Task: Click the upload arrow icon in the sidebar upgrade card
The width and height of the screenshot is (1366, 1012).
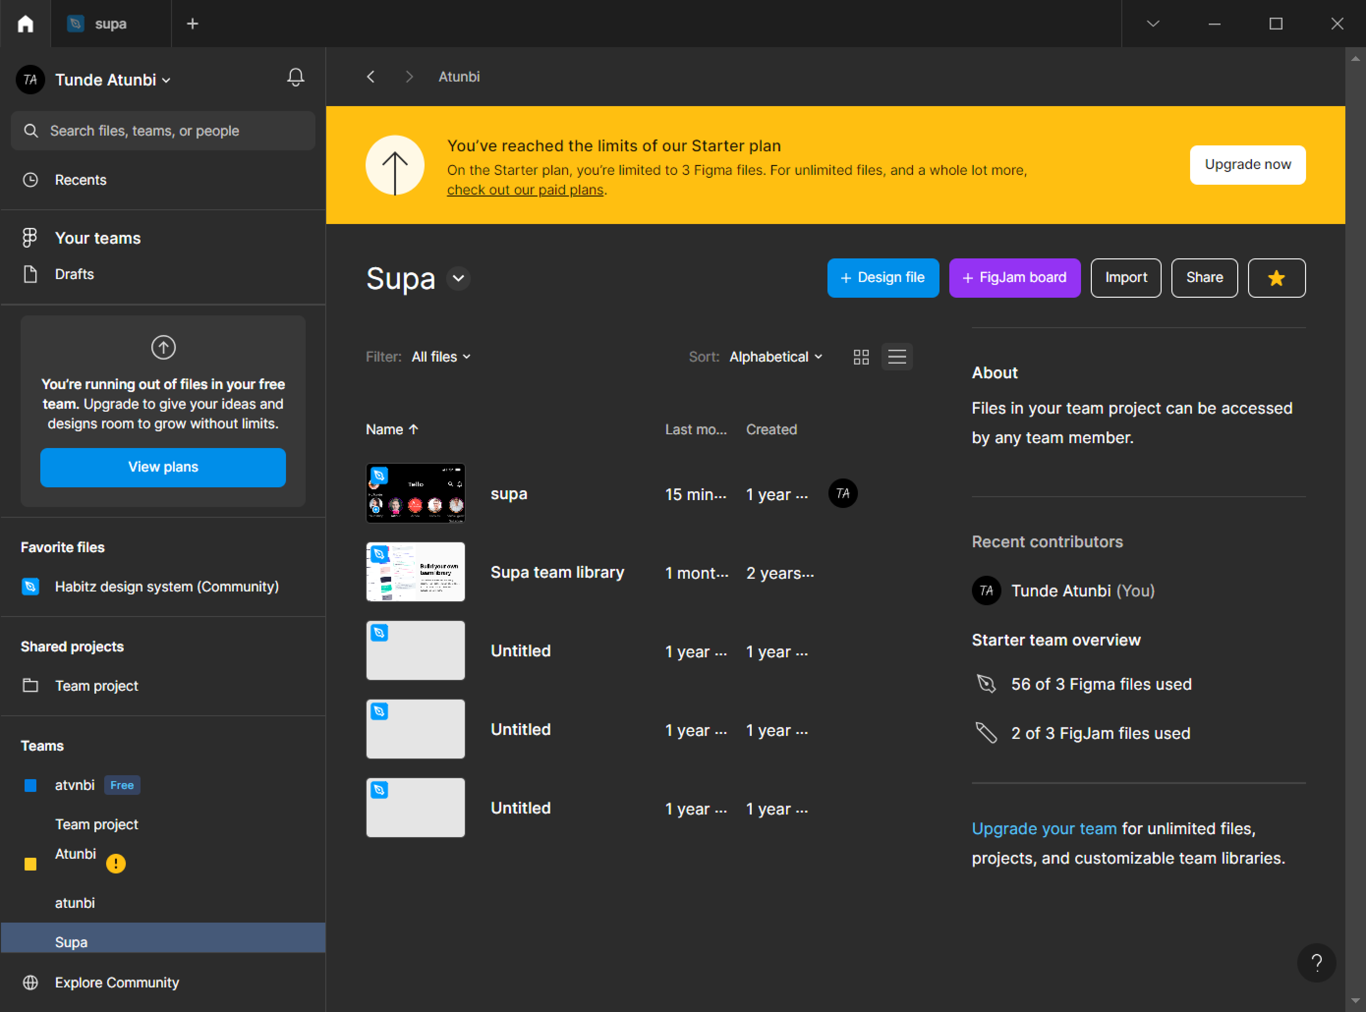Action: click(x=163, y=347)
